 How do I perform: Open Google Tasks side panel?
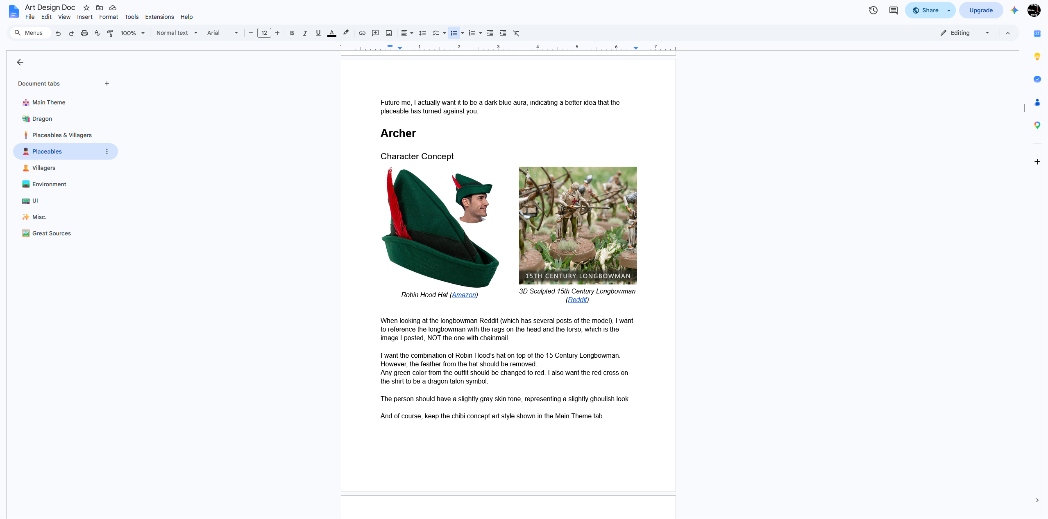[1037, 79]
